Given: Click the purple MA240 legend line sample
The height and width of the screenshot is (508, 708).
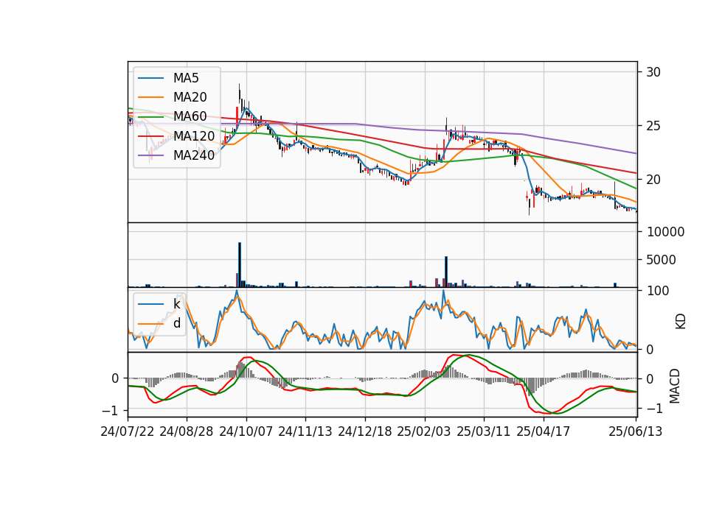Looking at the screenshot, I should point(150,155).
